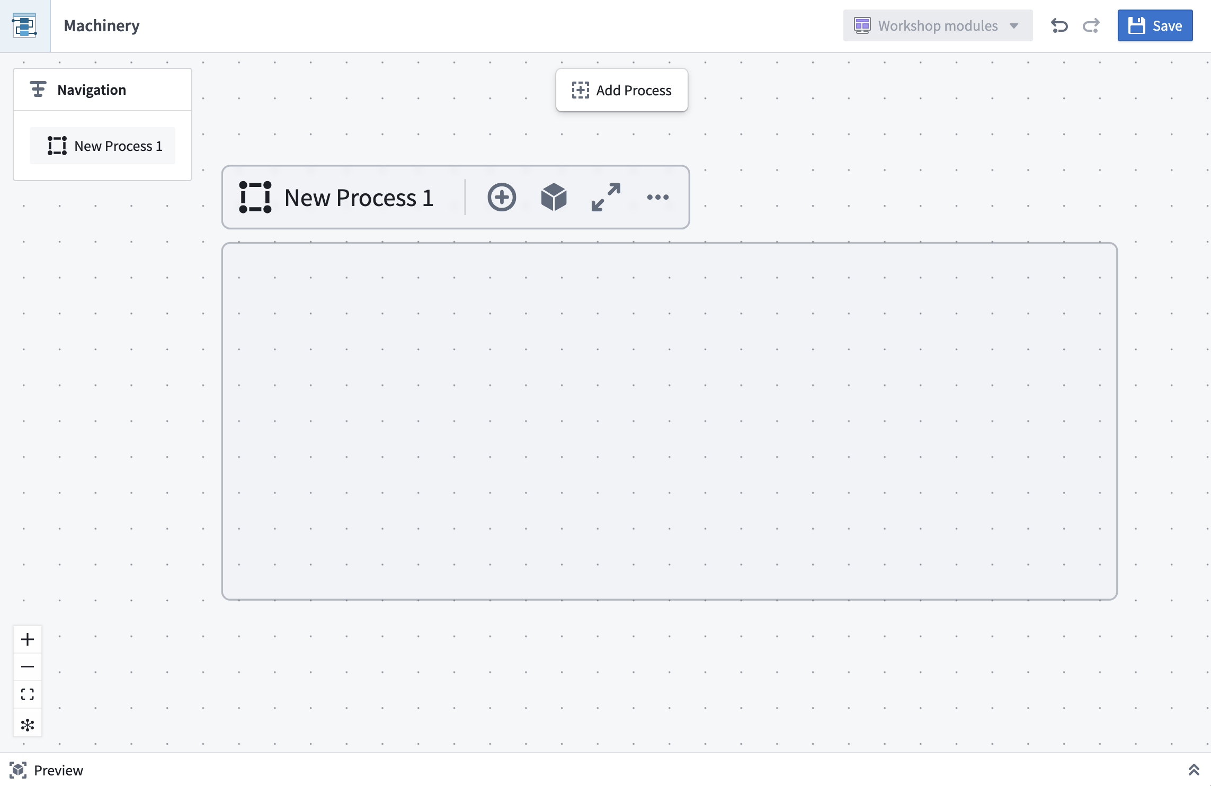
Task: Select the Undo icon in the top toolbar
Action: coord(1059,25)
